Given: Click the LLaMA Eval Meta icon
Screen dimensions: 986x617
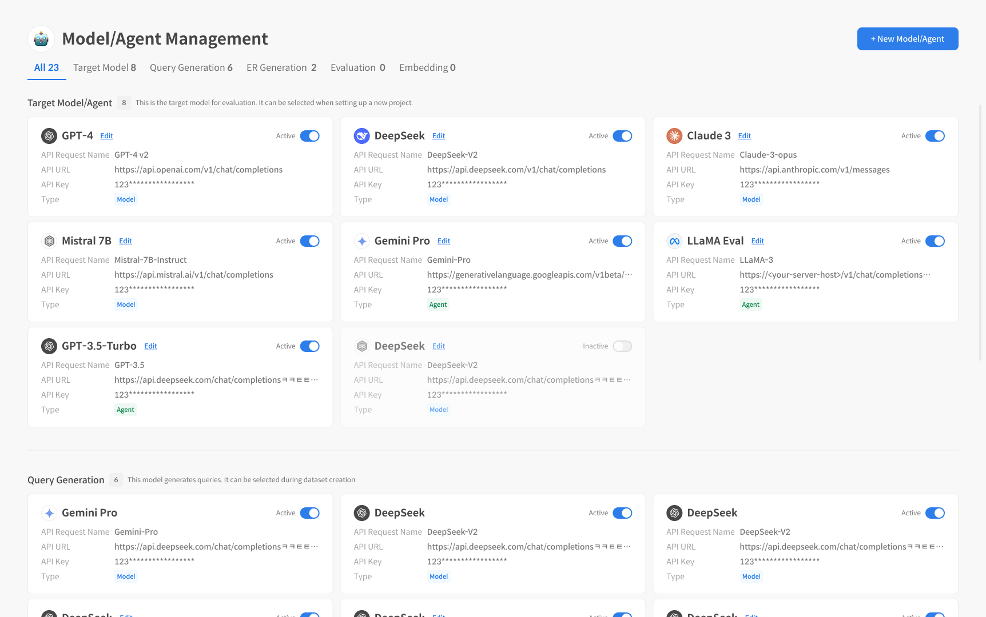Looking at the screenshot, I should [674, 241].
